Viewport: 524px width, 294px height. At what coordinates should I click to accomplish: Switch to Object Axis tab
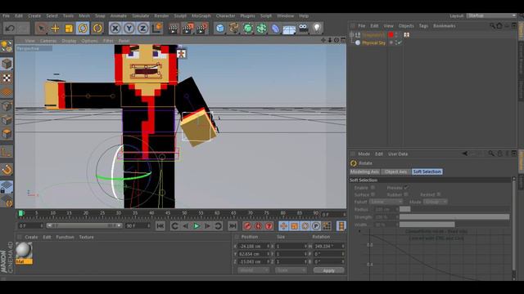click(x=395, y=171)
